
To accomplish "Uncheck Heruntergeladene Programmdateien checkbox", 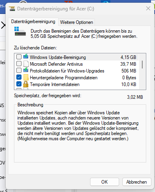I will [x=19, y=77].
